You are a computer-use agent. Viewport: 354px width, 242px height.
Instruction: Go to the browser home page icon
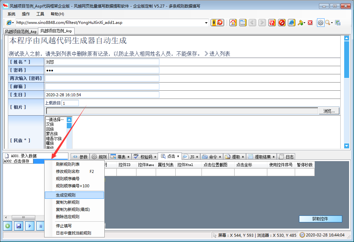[x=233, y=23]
